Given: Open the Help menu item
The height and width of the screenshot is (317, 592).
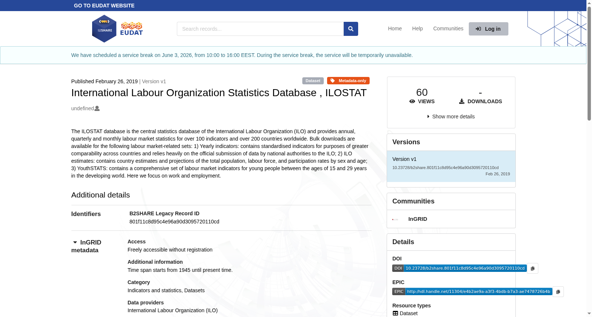Looking at the screenshot, I should [x=417, y=28].
